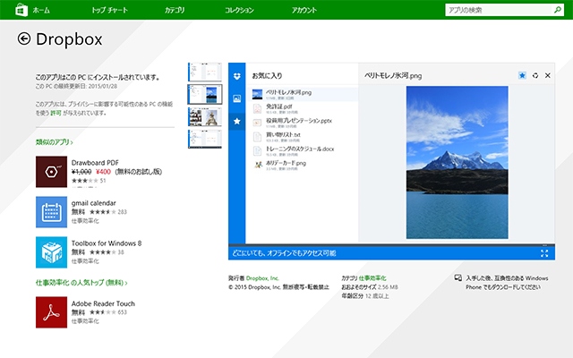This screenshot has height=358, width=573.
Task: Open the アカウント menu
Action: (304, 10)
